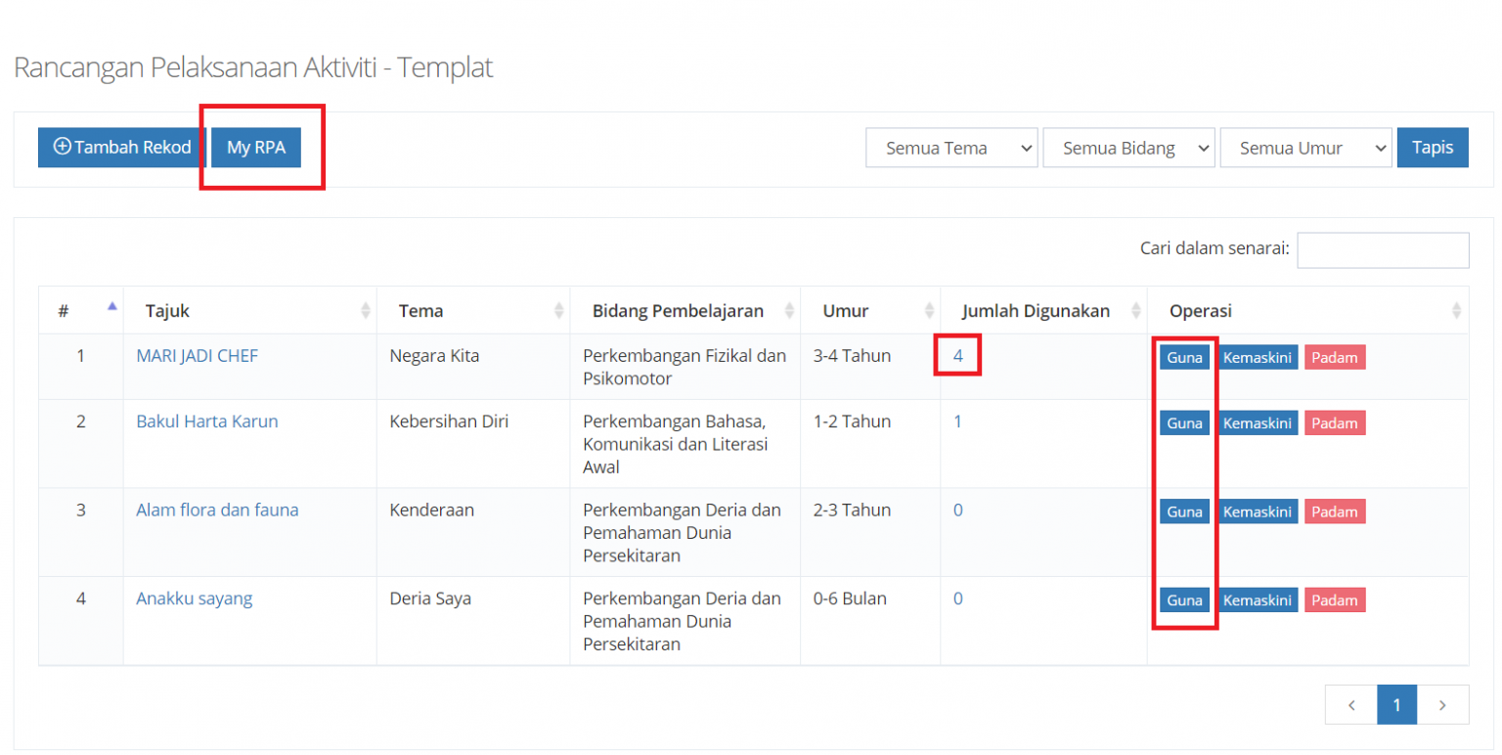Sort the Tema column

coord(560,310)
